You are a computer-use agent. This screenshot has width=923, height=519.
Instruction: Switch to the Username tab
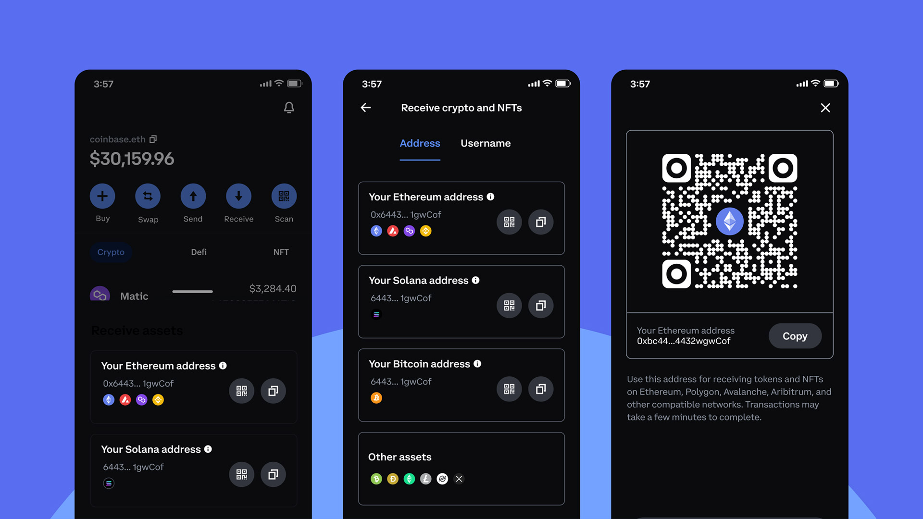pos(486,143)
